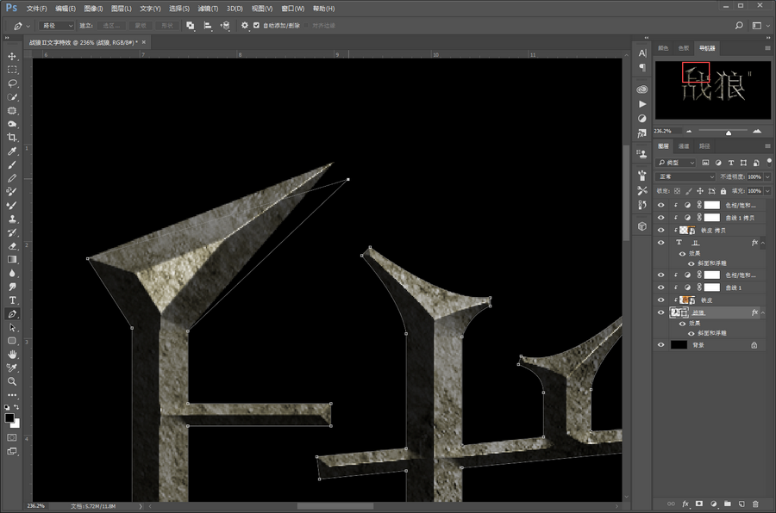
Task: Select the Zoom tool in toolbar
Action: (x=12, y=380)
